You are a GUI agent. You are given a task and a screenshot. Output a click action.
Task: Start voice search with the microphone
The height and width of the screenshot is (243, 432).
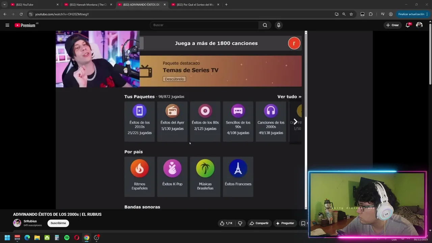[278, 25]
